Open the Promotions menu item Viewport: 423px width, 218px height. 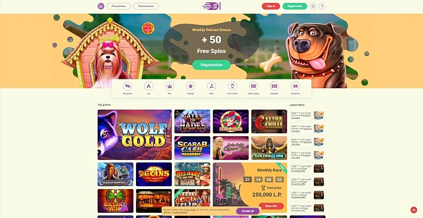[x=119, y=6]
